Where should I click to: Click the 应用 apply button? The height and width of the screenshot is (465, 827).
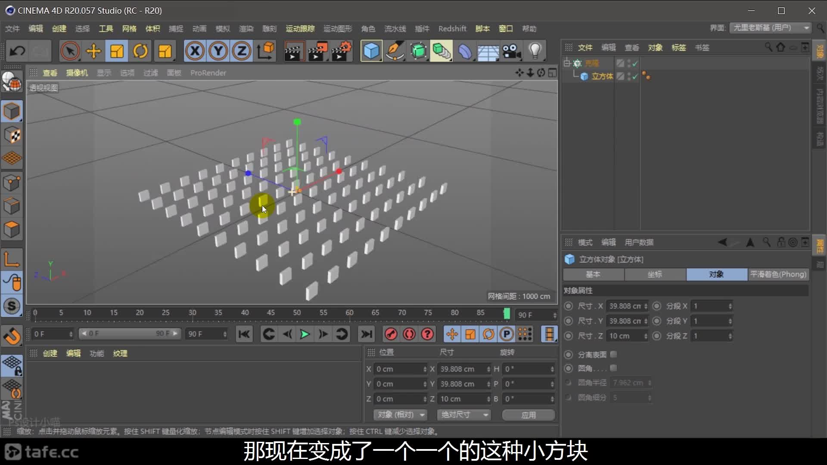pyautogui.click(x=529, y=415)
